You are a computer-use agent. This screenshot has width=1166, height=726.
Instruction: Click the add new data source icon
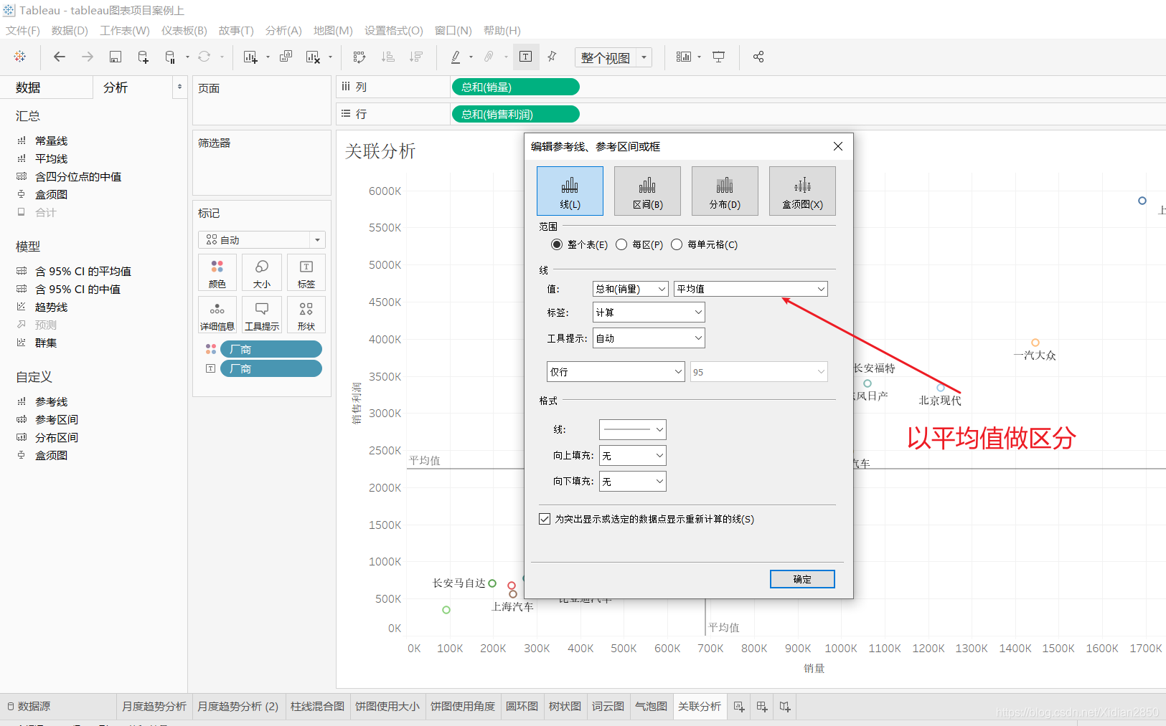click(143, 57)
